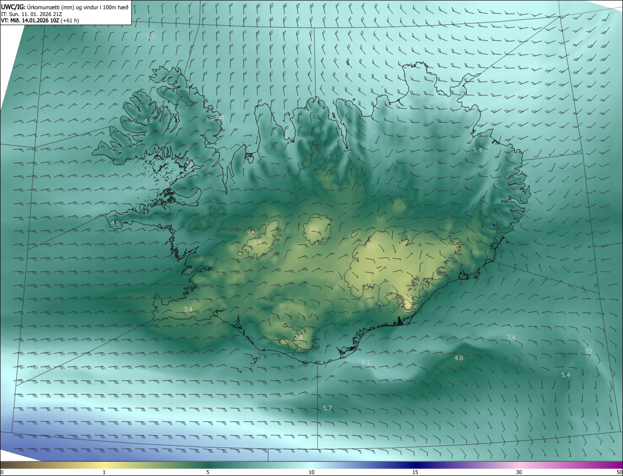Click the 5.4 value in northeast Iceland

477,150
